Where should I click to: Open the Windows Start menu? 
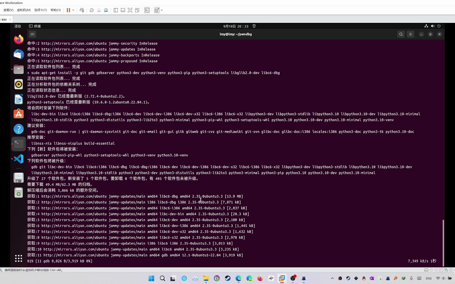151,278
